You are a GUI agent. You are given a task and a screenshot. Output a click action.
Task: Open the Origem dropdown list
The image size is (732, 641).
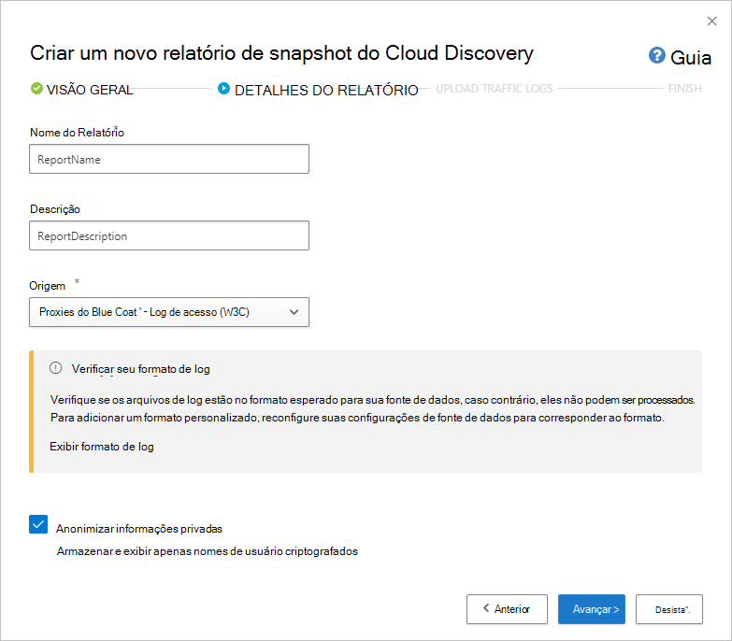(x=169, y=312)
